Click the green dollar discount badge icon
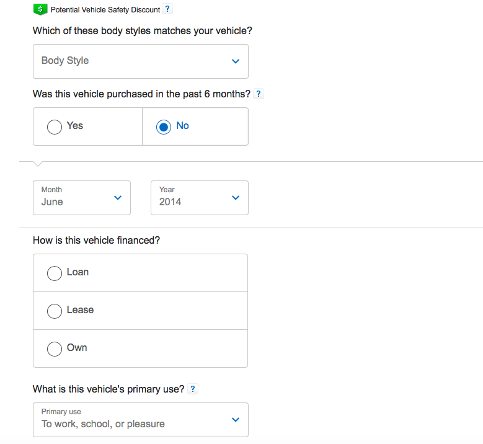Image resolution: width=483 pixels, height=444 pixels. (40, 9)
